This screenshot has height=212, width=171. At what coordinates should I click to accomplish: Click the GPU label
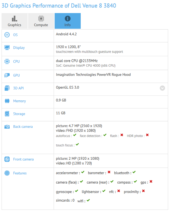16,75
